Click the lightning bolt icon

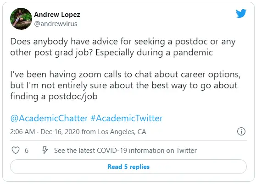tap(45, 150)
